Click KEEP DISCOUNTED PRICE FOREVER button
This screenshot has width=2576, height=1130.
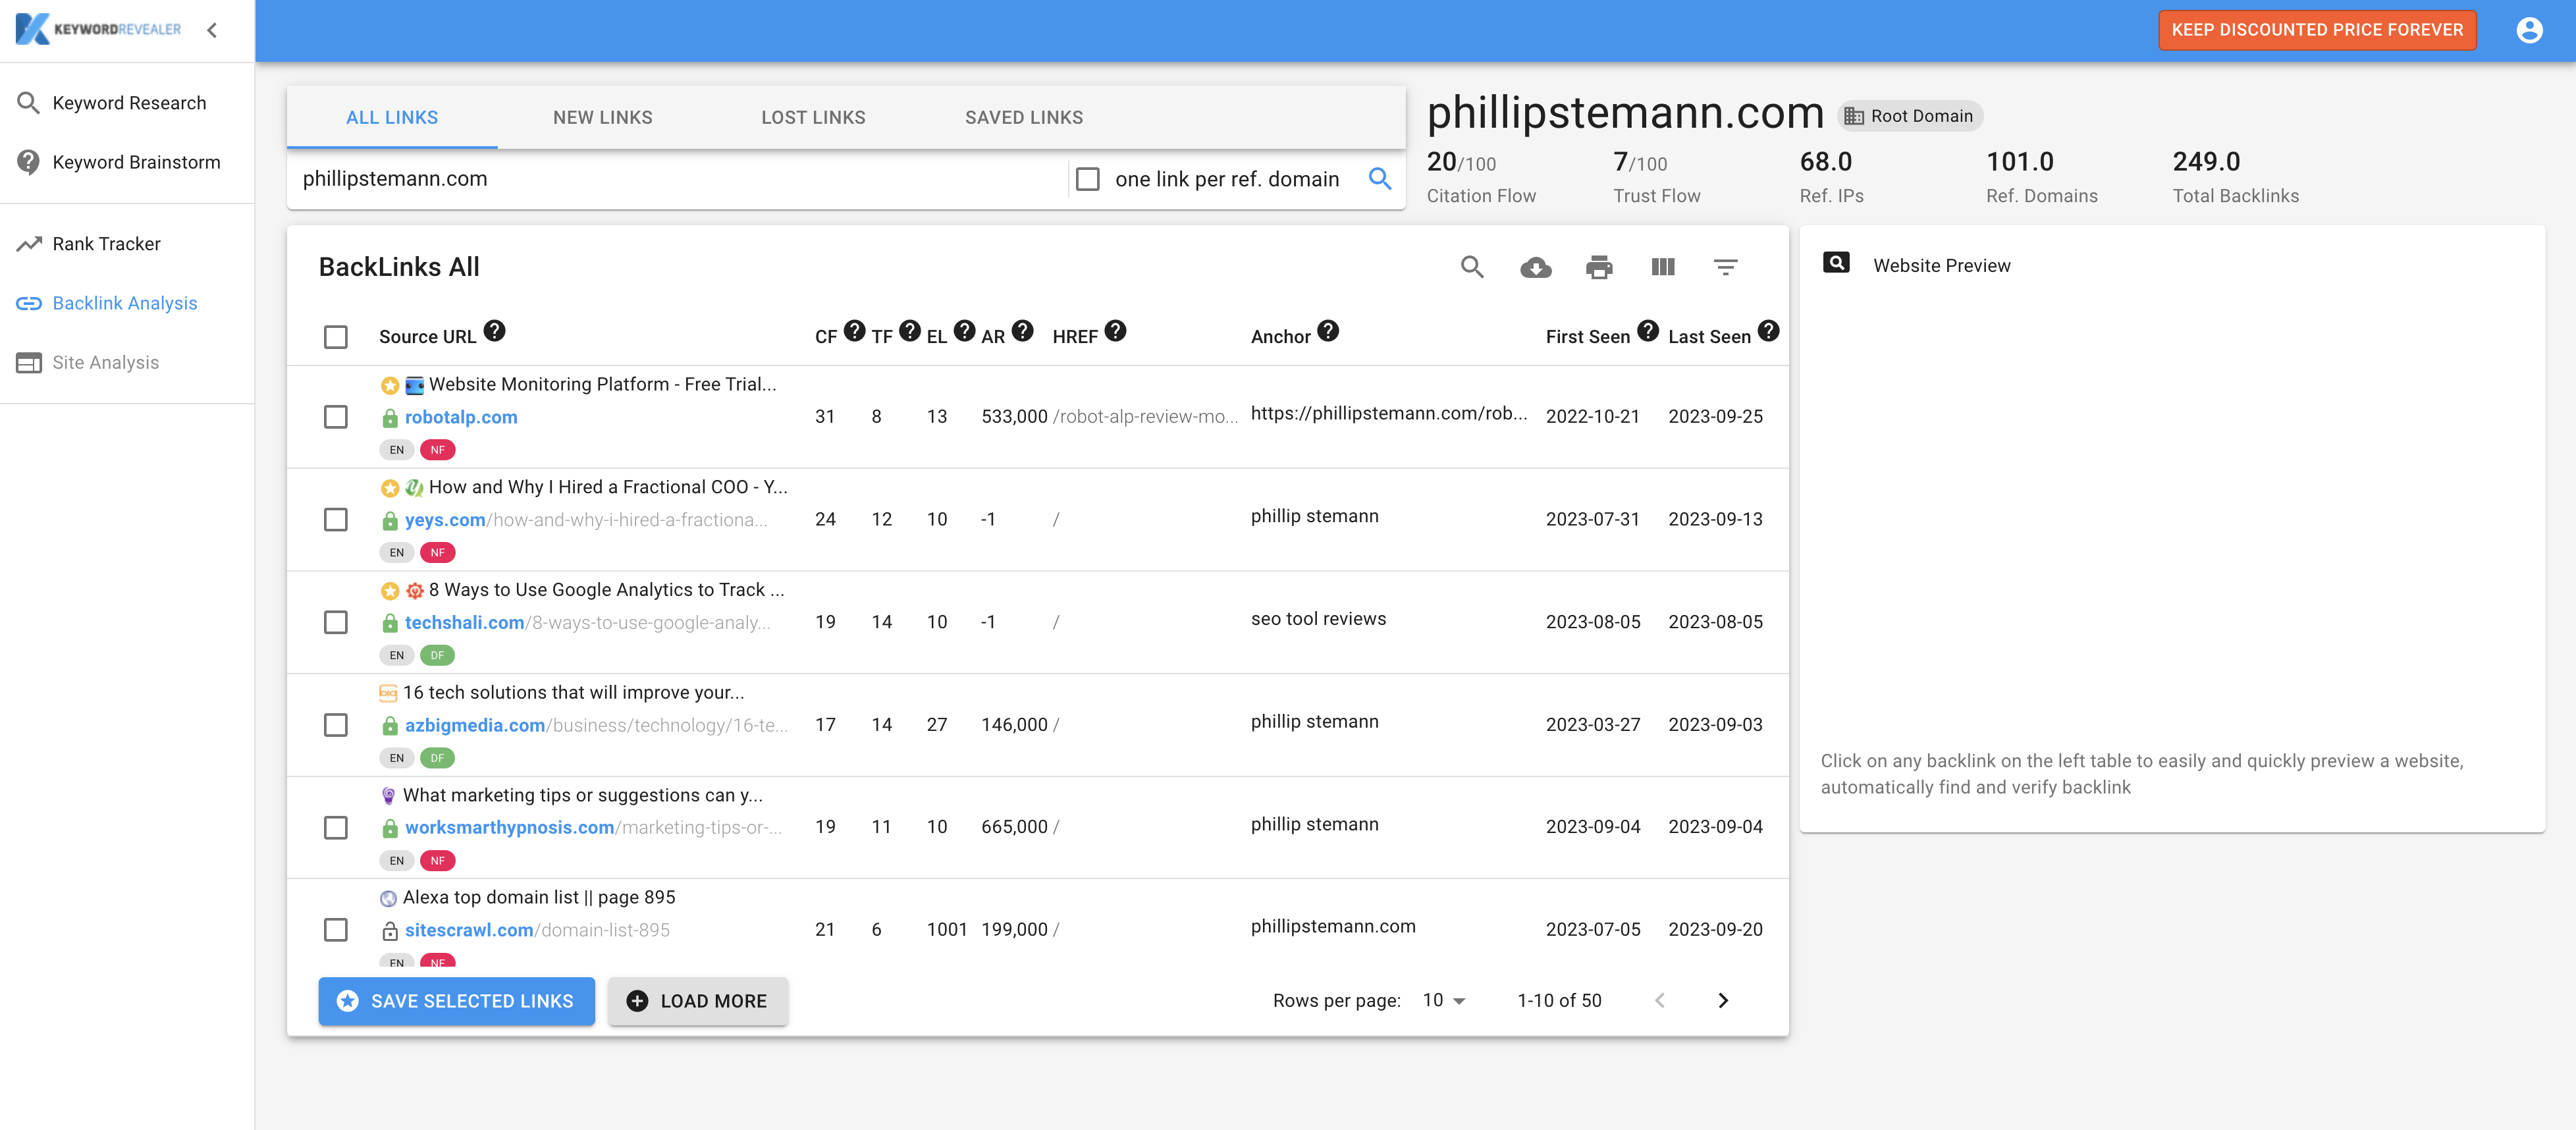pyautogui.click(x=2316, y=30)
